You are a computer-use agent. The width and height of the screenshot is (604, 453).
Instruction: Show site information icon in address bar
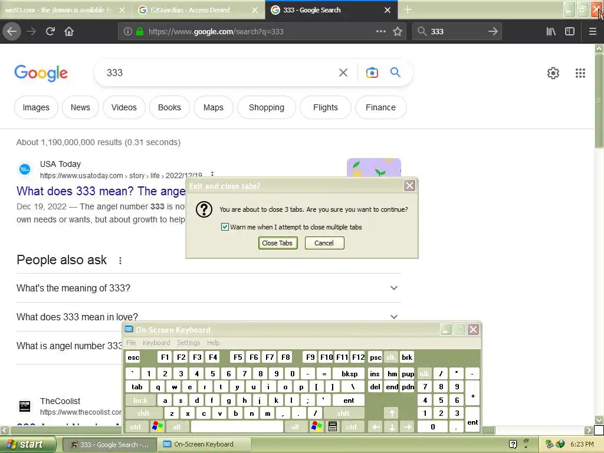(x=128, y=32)
